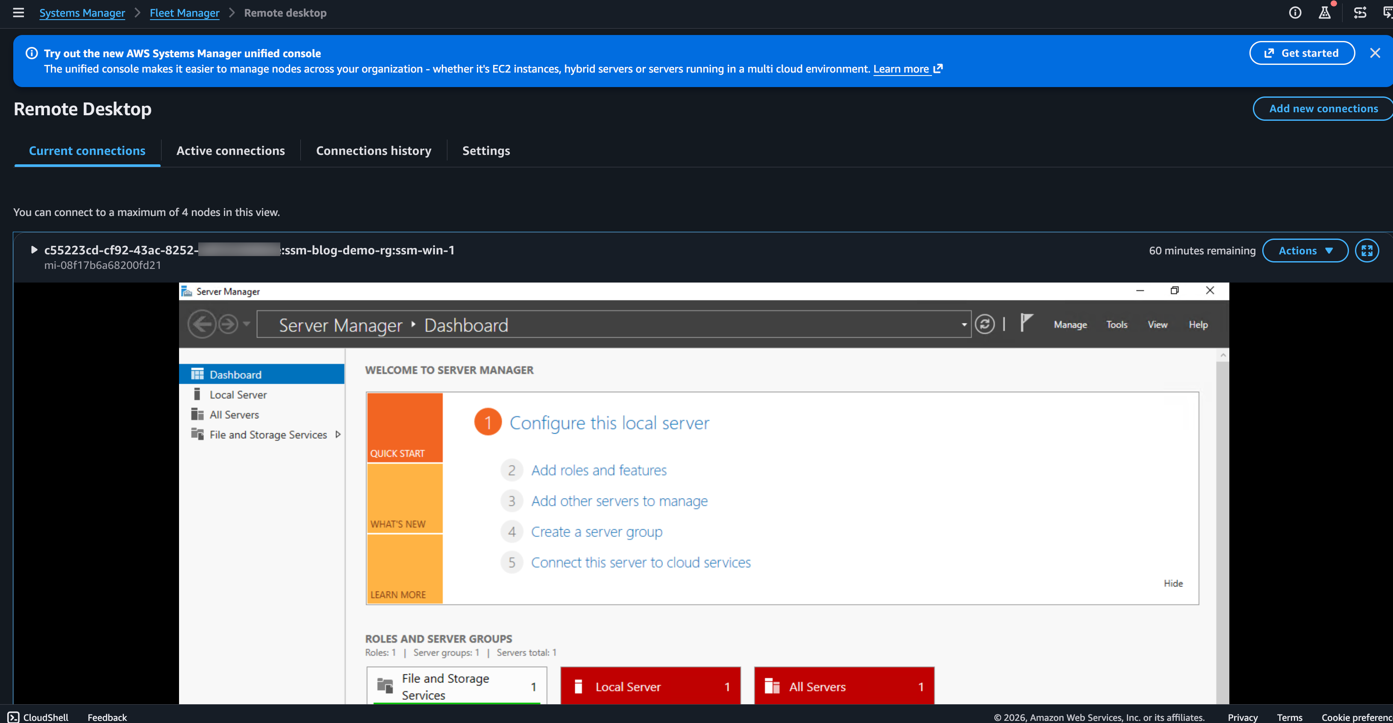Image resolution: width=1393 pixels, height=723 pixels.
Task: Select the LEARN MORE tile
Action: (x=405, y=568)
